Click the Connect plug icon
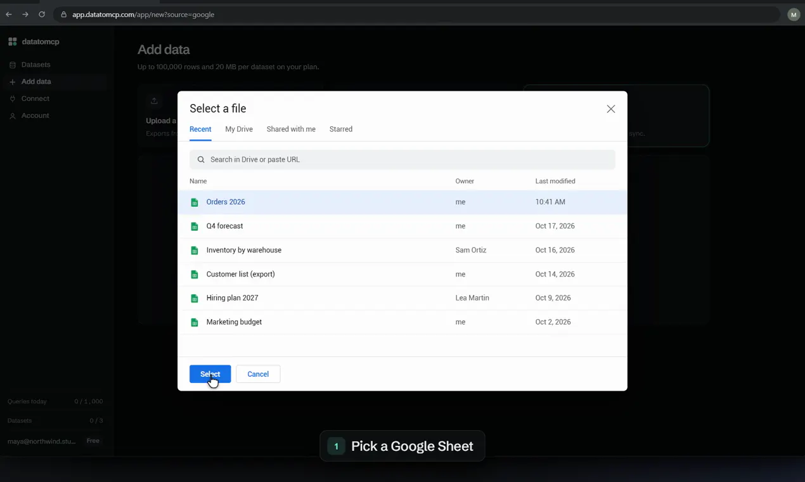This screenshot has height=482, width=805. (12, 99)
